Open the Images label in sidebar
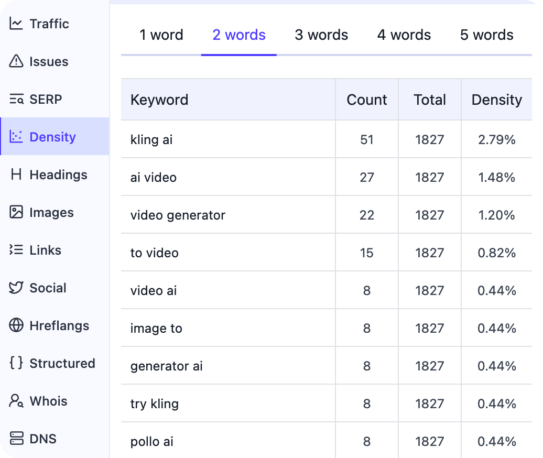The image size is (543, 458). tap(51, 213)
